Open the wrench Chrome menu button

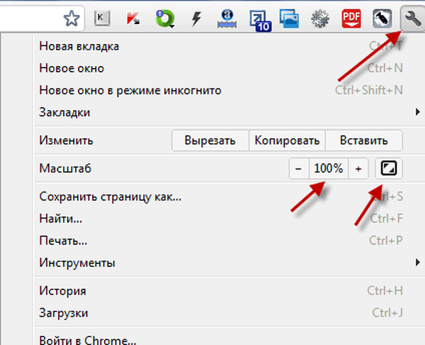click(x=410, y=18)
